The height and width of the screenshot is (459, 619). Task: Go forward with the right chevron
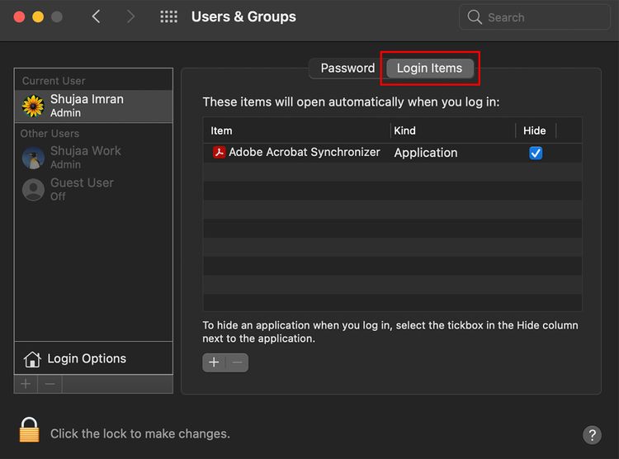coord(131,17)
